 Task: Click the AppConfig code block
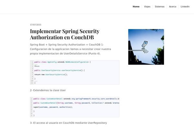tap(75, 72)
